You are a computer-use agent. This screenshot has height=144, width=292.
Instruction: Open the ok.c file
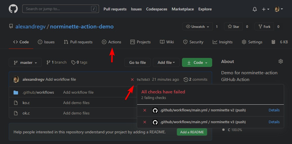(x=26, y=113)
